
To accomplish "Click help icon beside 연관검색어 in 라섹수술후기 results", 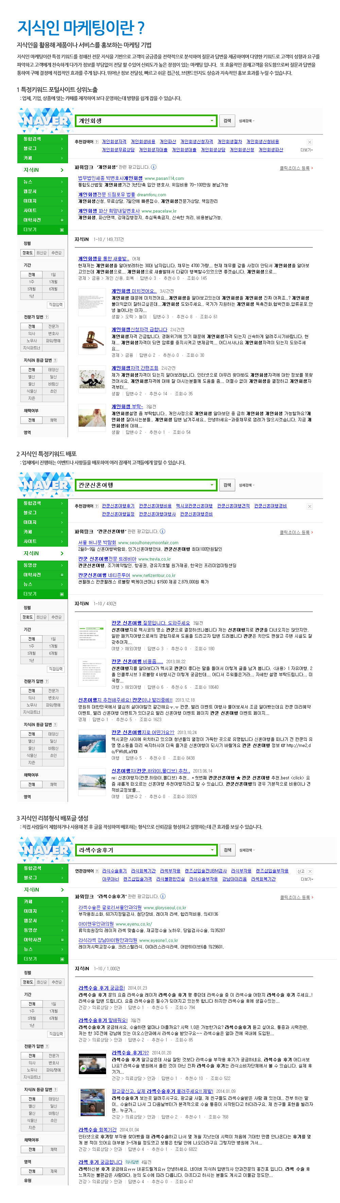I will tap(97, 871).
